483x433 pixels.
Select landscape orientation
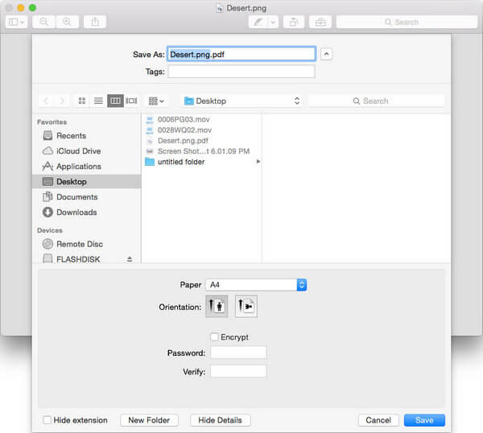(246, 306)
